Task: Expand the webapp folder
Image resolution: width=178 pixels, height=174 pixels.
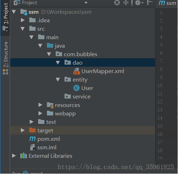Action: [x=40, y=113]
